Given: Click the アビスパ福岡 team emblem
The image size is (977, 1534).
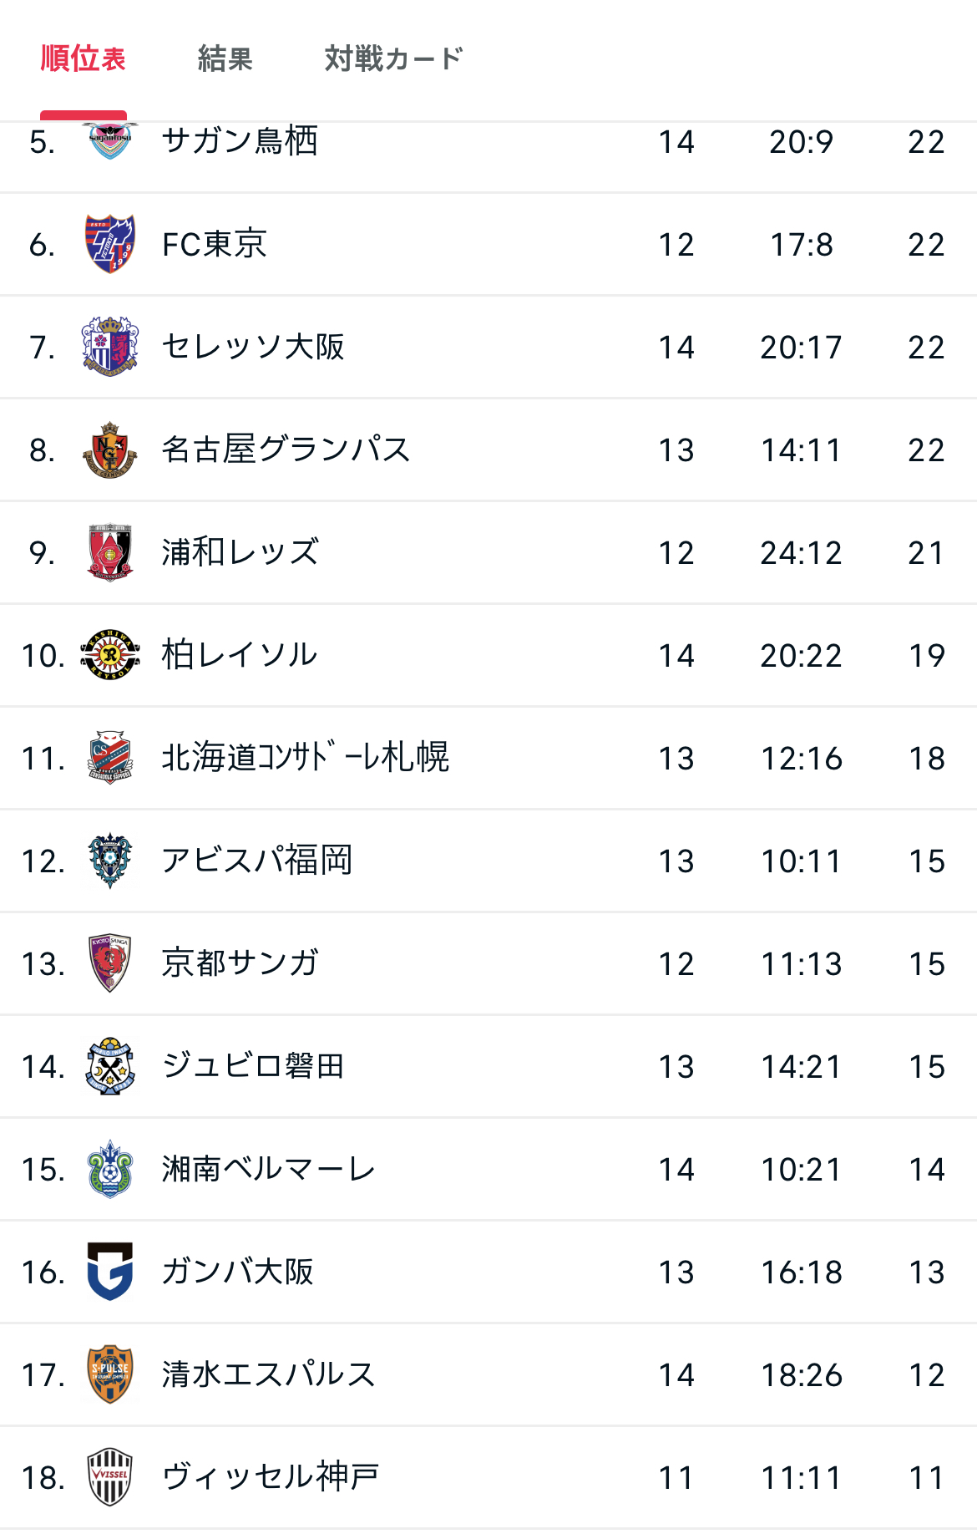Looking at the screenshot, I should [x=109, y=861].
